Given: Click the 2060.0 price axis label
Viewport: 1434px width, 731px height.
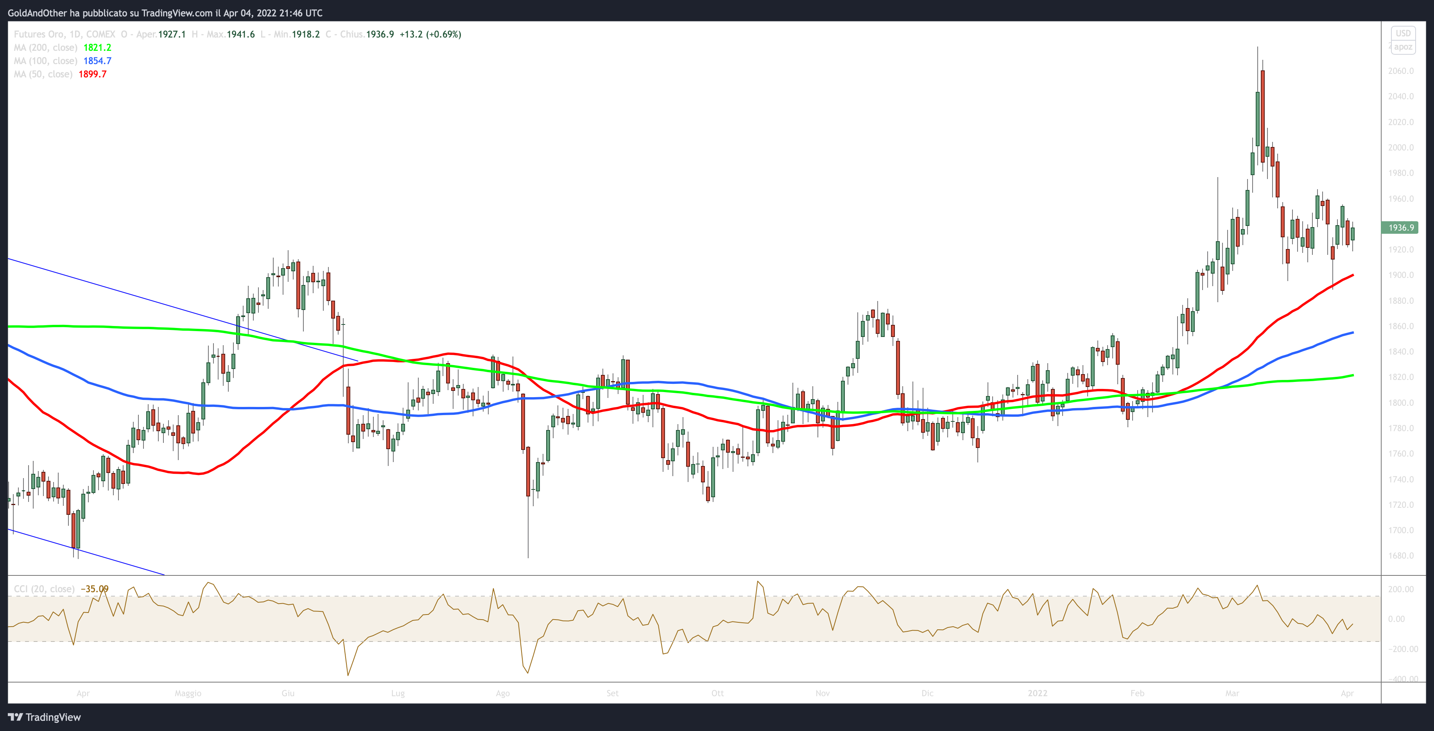Looking at the screenshot, I should [x=1401, y=71].
